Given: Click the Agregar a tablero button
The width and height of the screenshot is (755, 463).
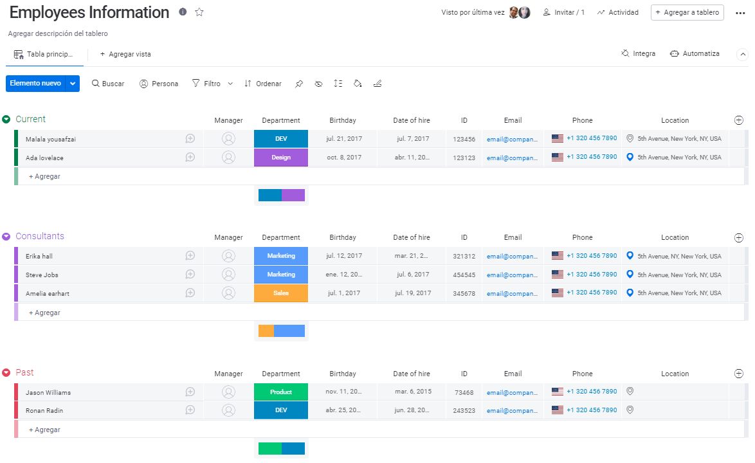Looking at the screenshot, I should point(687,12).
